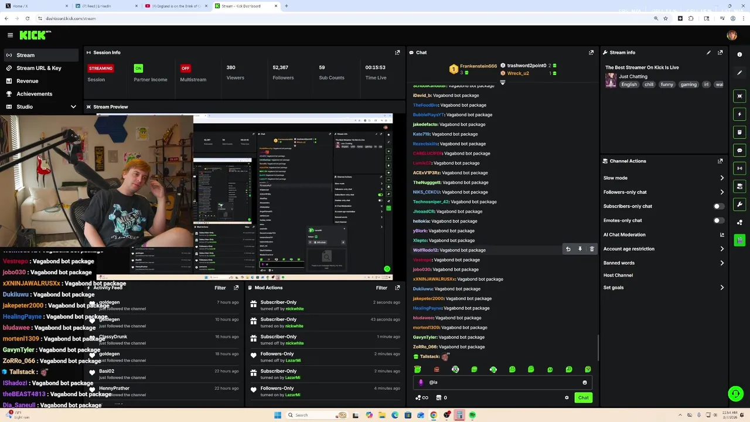Reload the page in the browser
The image size is (750, 422).
point(28,18)
